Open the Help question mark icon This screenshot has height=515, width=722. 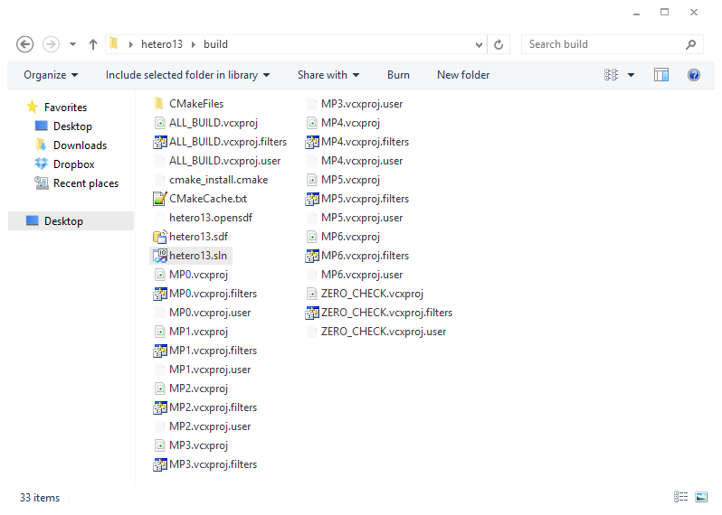[x=694, y=75]
